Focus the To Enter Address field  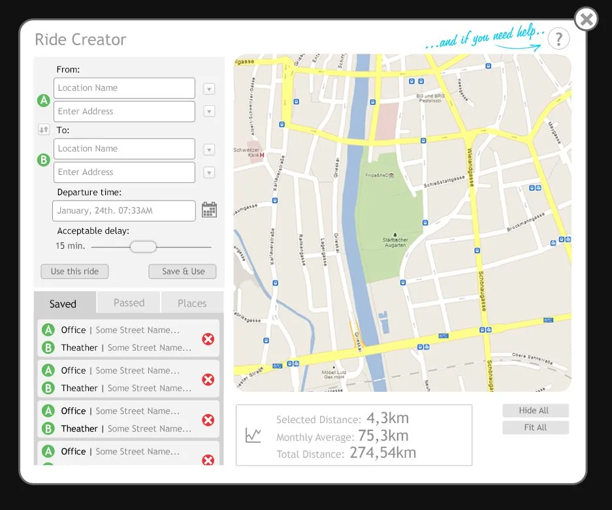125,172
